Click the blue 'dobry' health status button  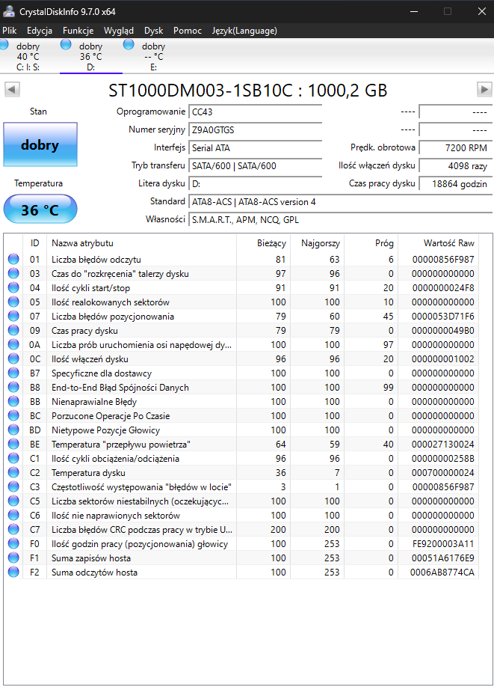click(x=40, y=144)
